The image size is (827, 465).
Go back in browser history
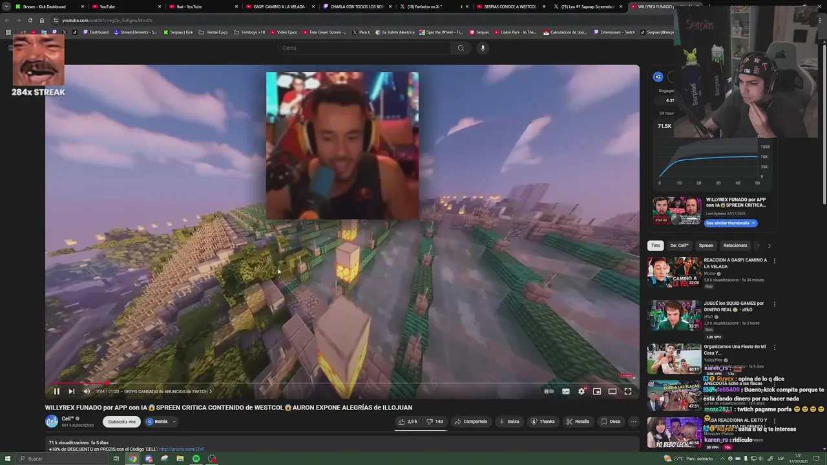(x=6, y=20)
